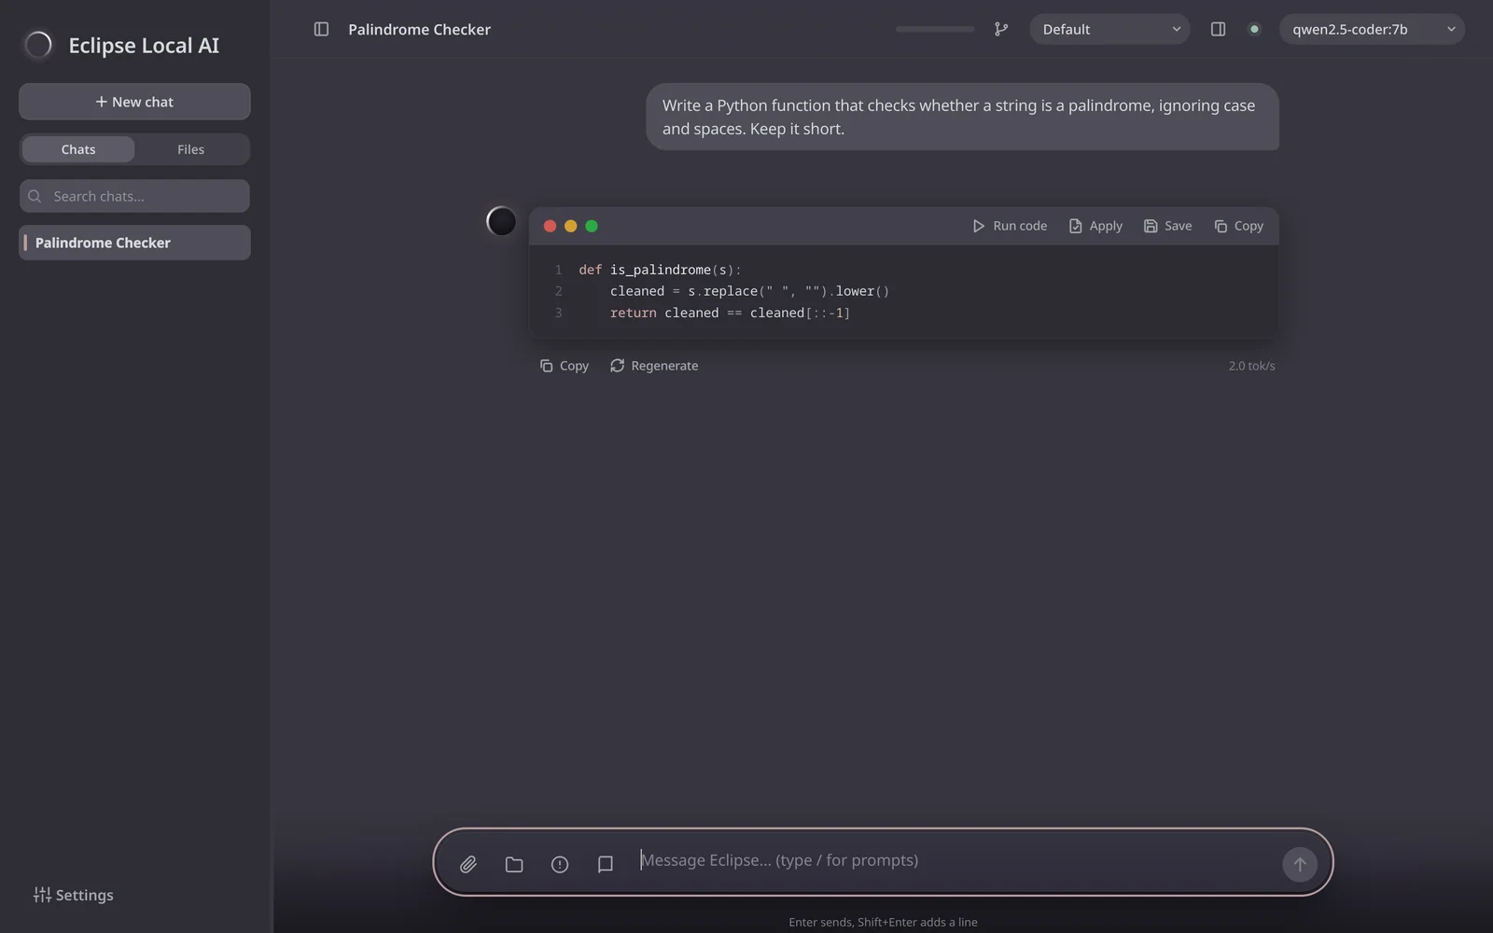The height and width of the screenshot is (933, 1493).
Task: Click code line 'def is_palindrome(s):'
Action: pyautogui.click(x=660, y=270)
